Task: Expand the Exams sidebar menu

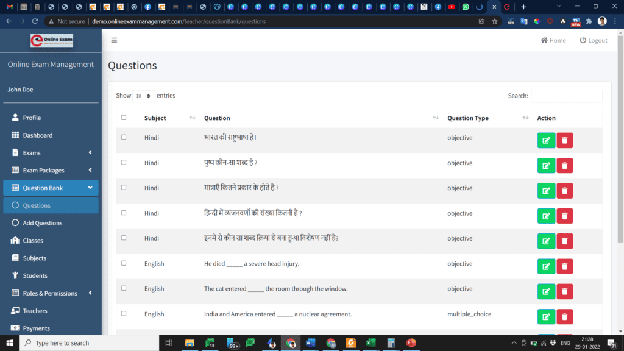Action: (32, 152)
